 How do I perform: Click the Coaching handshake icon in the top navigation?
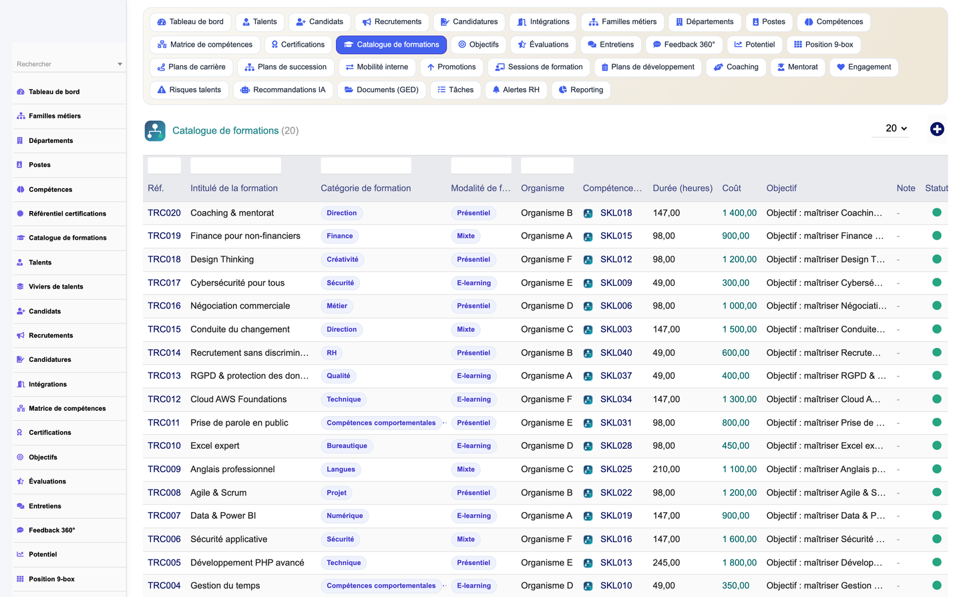pyautogui.click(x=719, y=67)
